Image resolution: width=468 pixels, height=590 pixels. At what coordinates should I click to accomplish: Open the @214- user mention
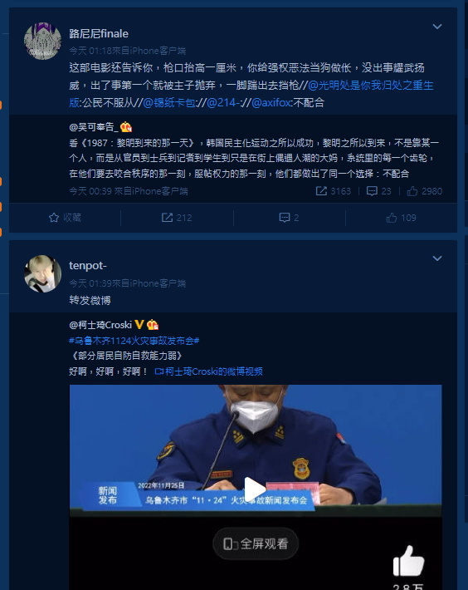pyautogui.click(x=223, y=102)
